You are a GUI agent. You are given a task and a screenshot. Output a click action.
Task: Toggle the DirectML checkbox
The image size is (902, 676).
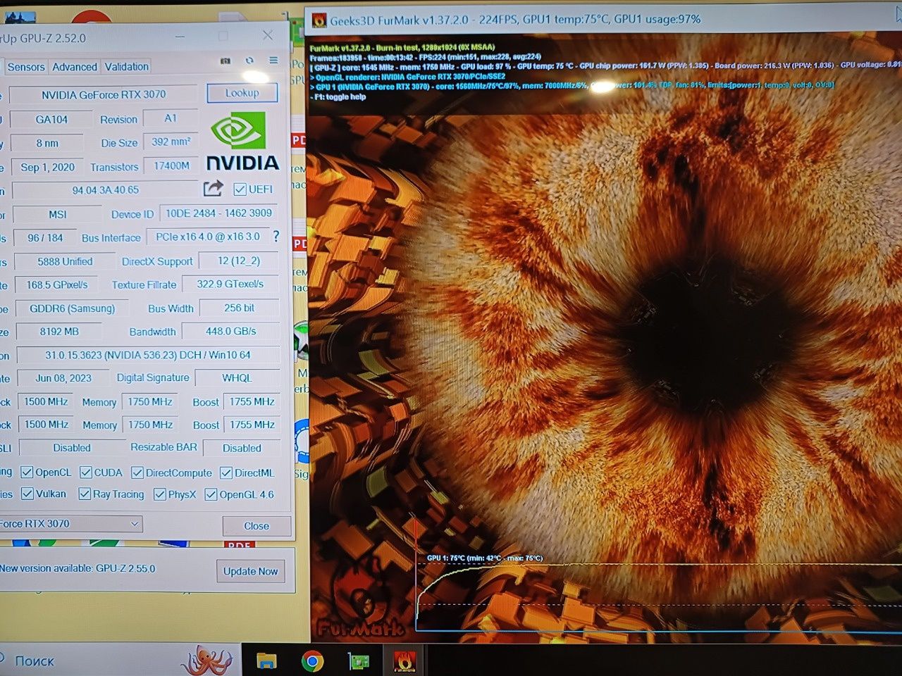[226, 472]
